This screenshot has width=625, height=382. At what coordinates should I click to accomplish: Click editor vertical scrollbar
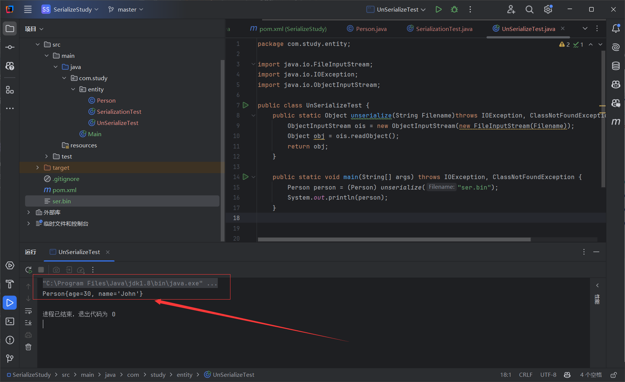click(x=603, y=119)
